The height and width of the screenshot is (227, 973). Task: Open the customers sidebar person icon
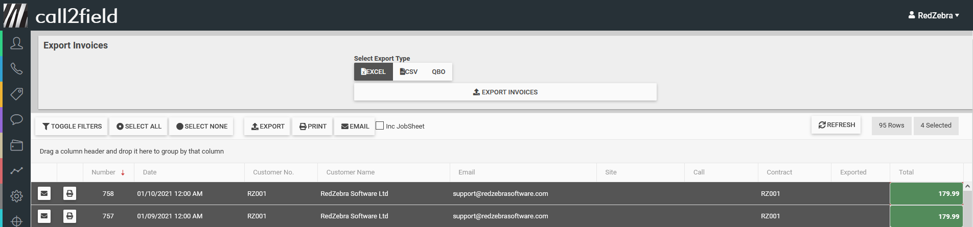pos(16,43)
